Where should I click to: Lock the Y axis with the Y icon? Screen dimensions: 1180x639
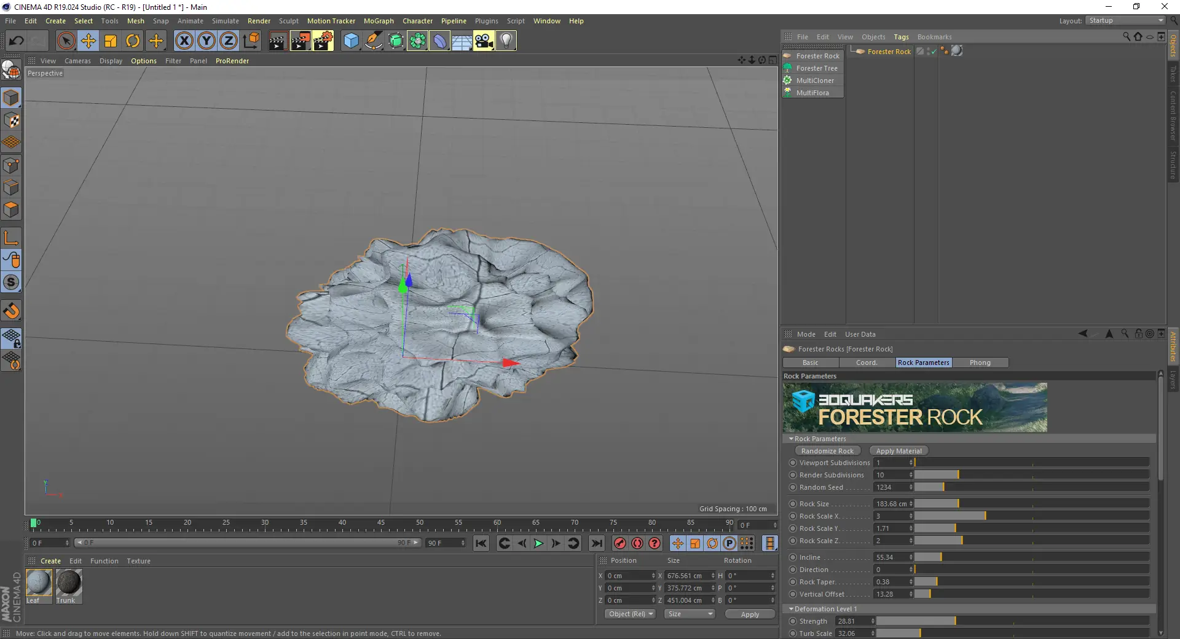pyautogui.click(x=205, y=41)
